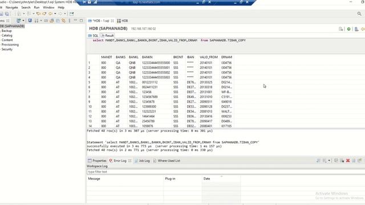
Task: Click the save icon in main toolbar
Action: click(1, 14)
